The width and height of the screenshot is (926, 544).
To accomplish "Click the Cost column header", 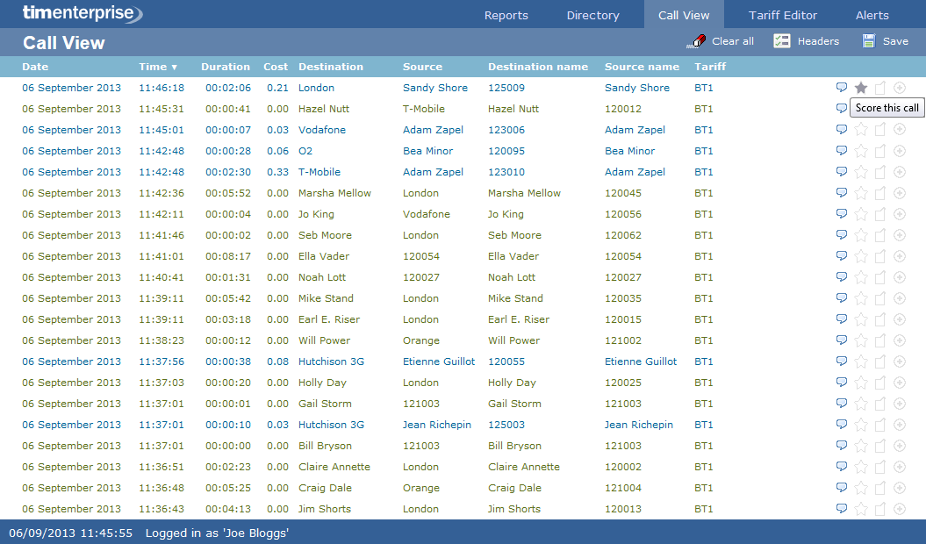I will tap(276, 67).
